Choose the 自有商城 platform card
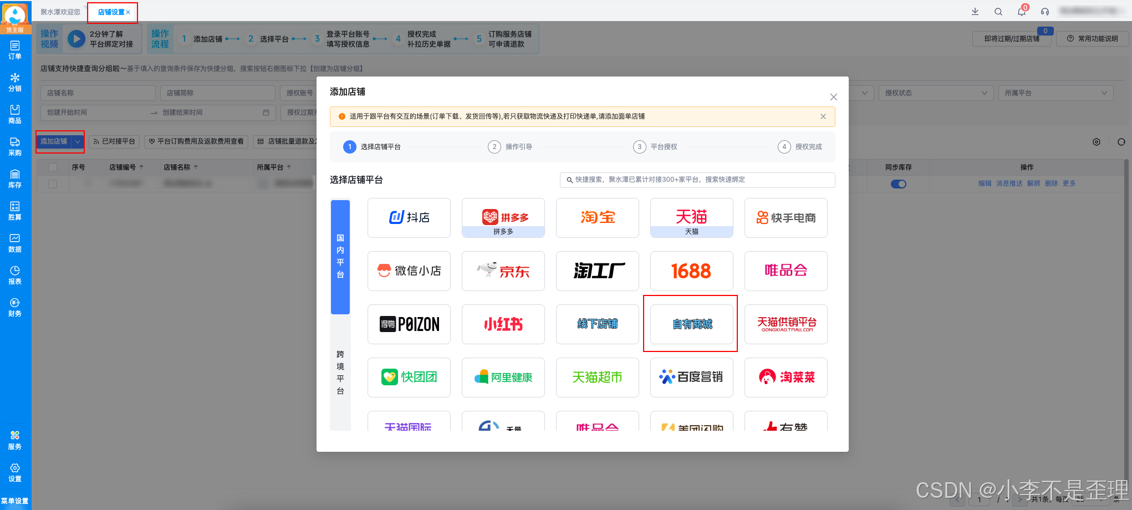 click(x=692, y=324)
